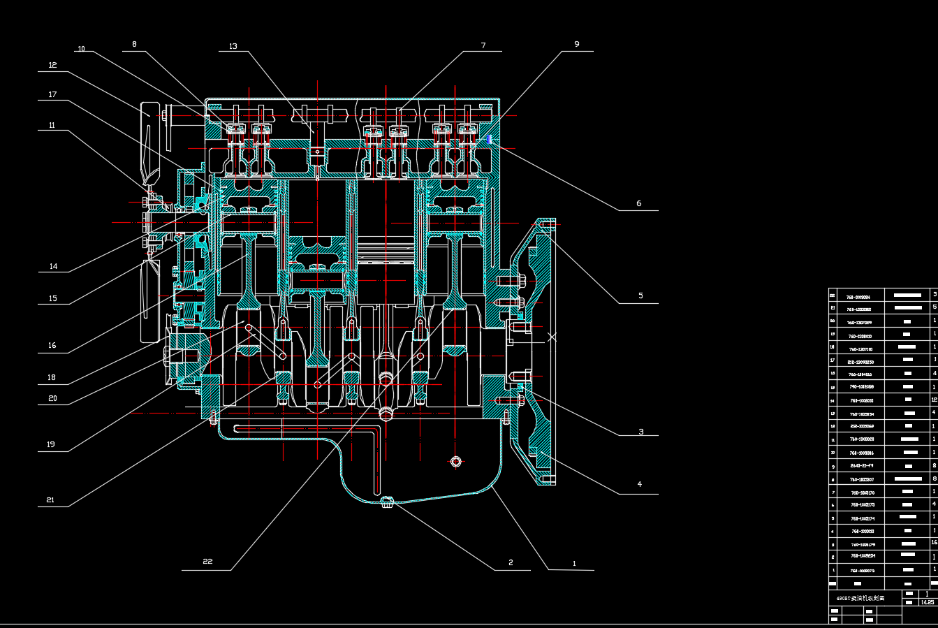The width and height of the screenshot is (938, 628).
Task: Click callout number 7 at top
Action: [483, 45]
